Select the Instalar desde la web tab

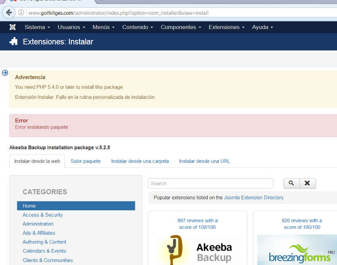[x=37, y=161]
